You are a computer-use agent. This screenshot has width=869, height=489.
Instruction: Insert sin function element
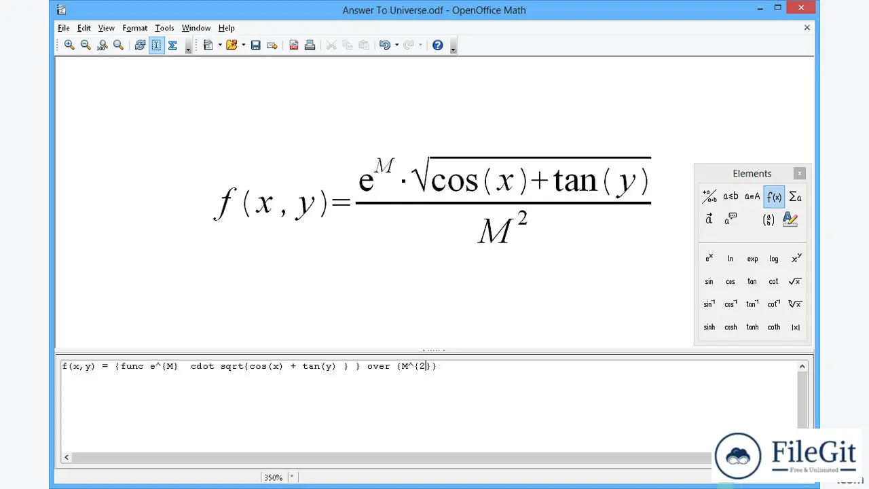(709, 281)
